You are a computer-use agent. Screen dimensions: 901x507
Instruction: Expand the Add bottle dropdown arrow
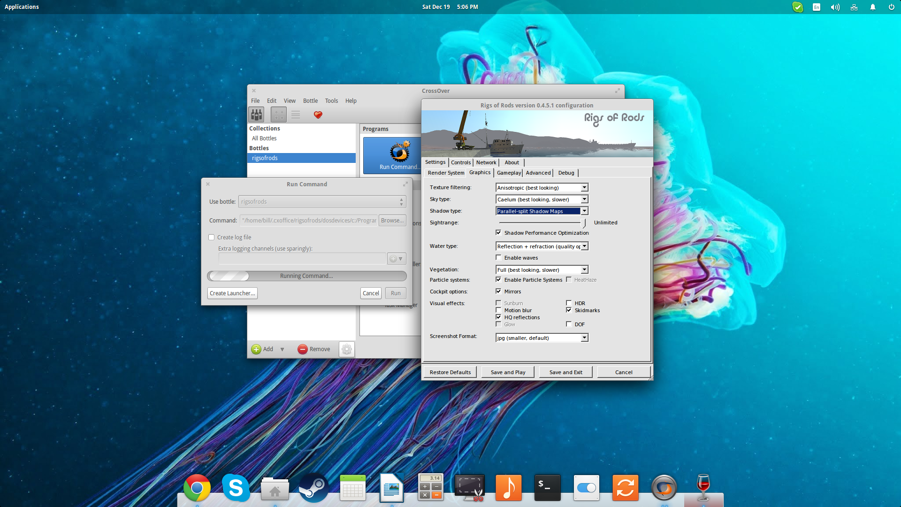[x=282, y=349]
